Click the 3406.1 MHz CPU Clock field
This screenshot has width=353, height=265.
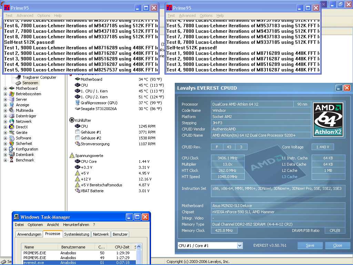click(x=228, y=158)
